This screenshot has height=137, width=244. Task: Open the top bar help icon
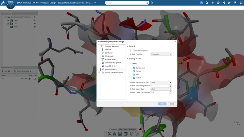tap(235, 3)
